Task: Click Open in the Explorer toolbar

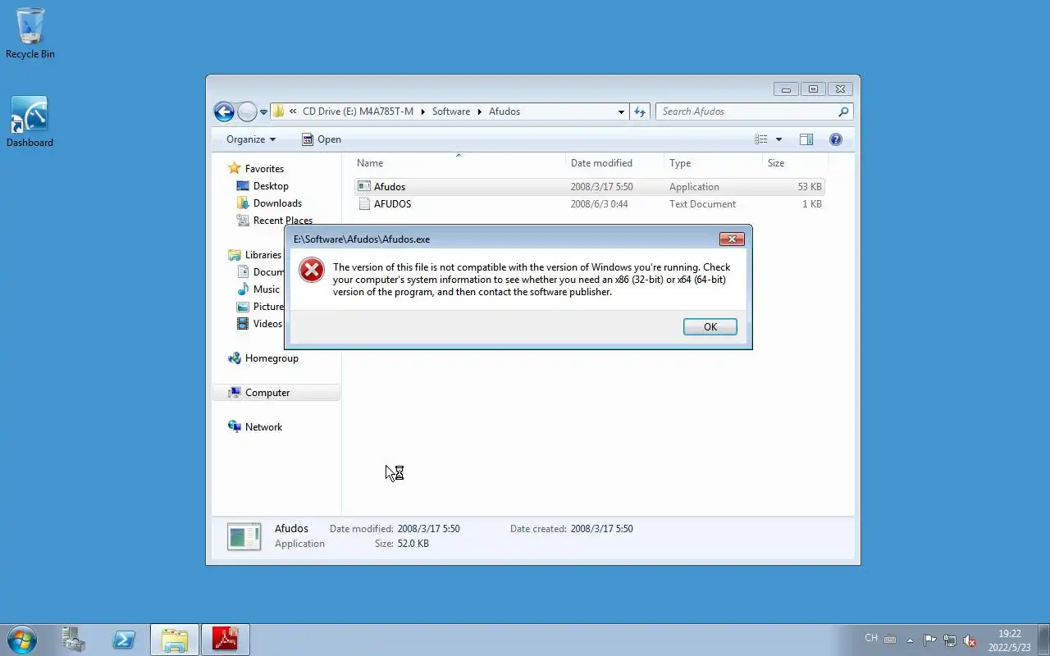Action: click(321, 139)
